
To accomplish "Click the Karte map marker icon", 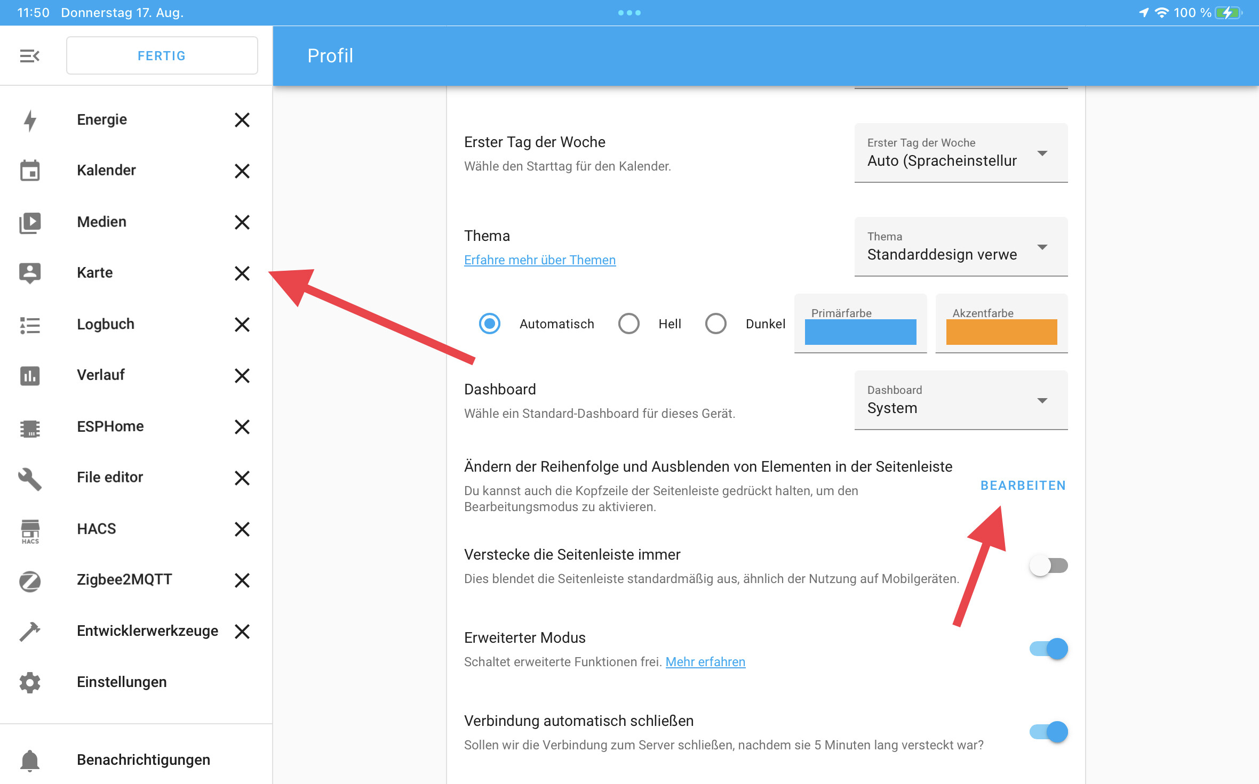I will tap(30, 273).
